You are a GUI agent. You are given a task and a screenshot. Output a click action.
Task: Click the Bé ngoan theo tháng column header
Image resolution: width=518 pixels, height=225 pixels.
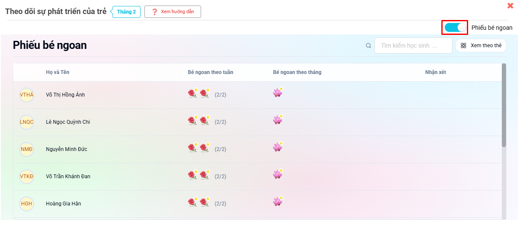tap(297, 72)
